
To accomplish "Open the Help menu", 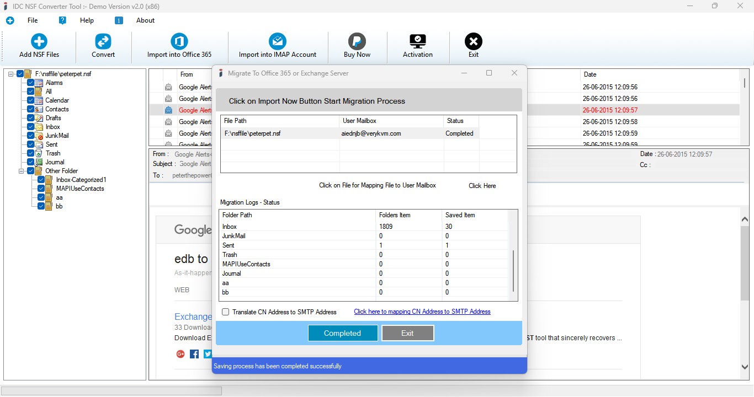I will click(x=87, y=20).
